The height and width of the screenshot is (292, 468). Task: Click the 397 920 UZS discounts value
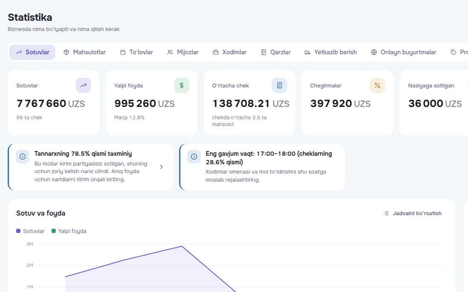tap(340, 104)
